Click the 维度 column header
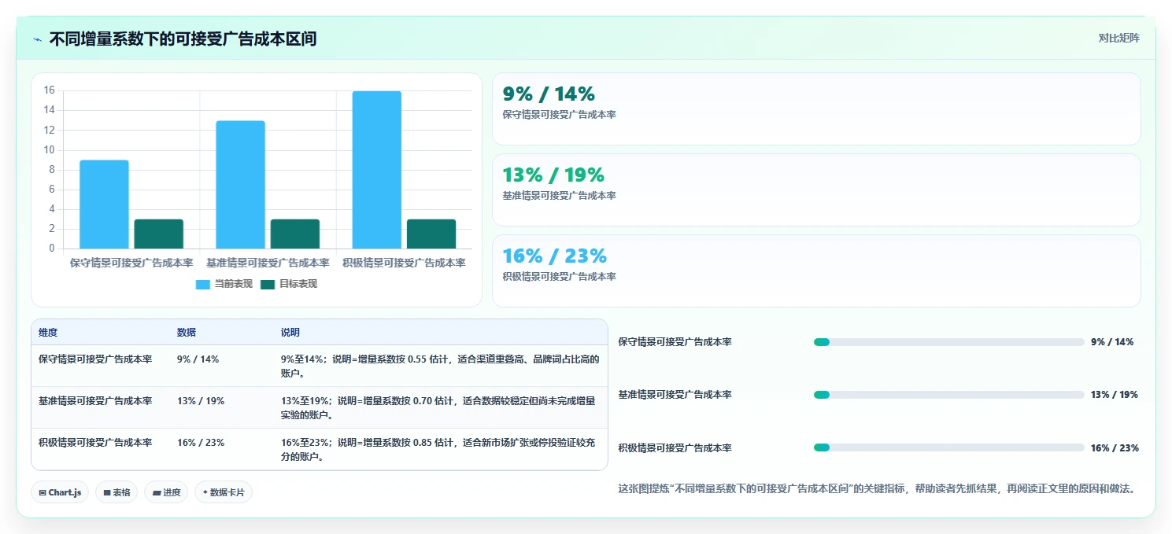Image resolution: width=1172 pixels, height=534 pixels. [48, 333]
